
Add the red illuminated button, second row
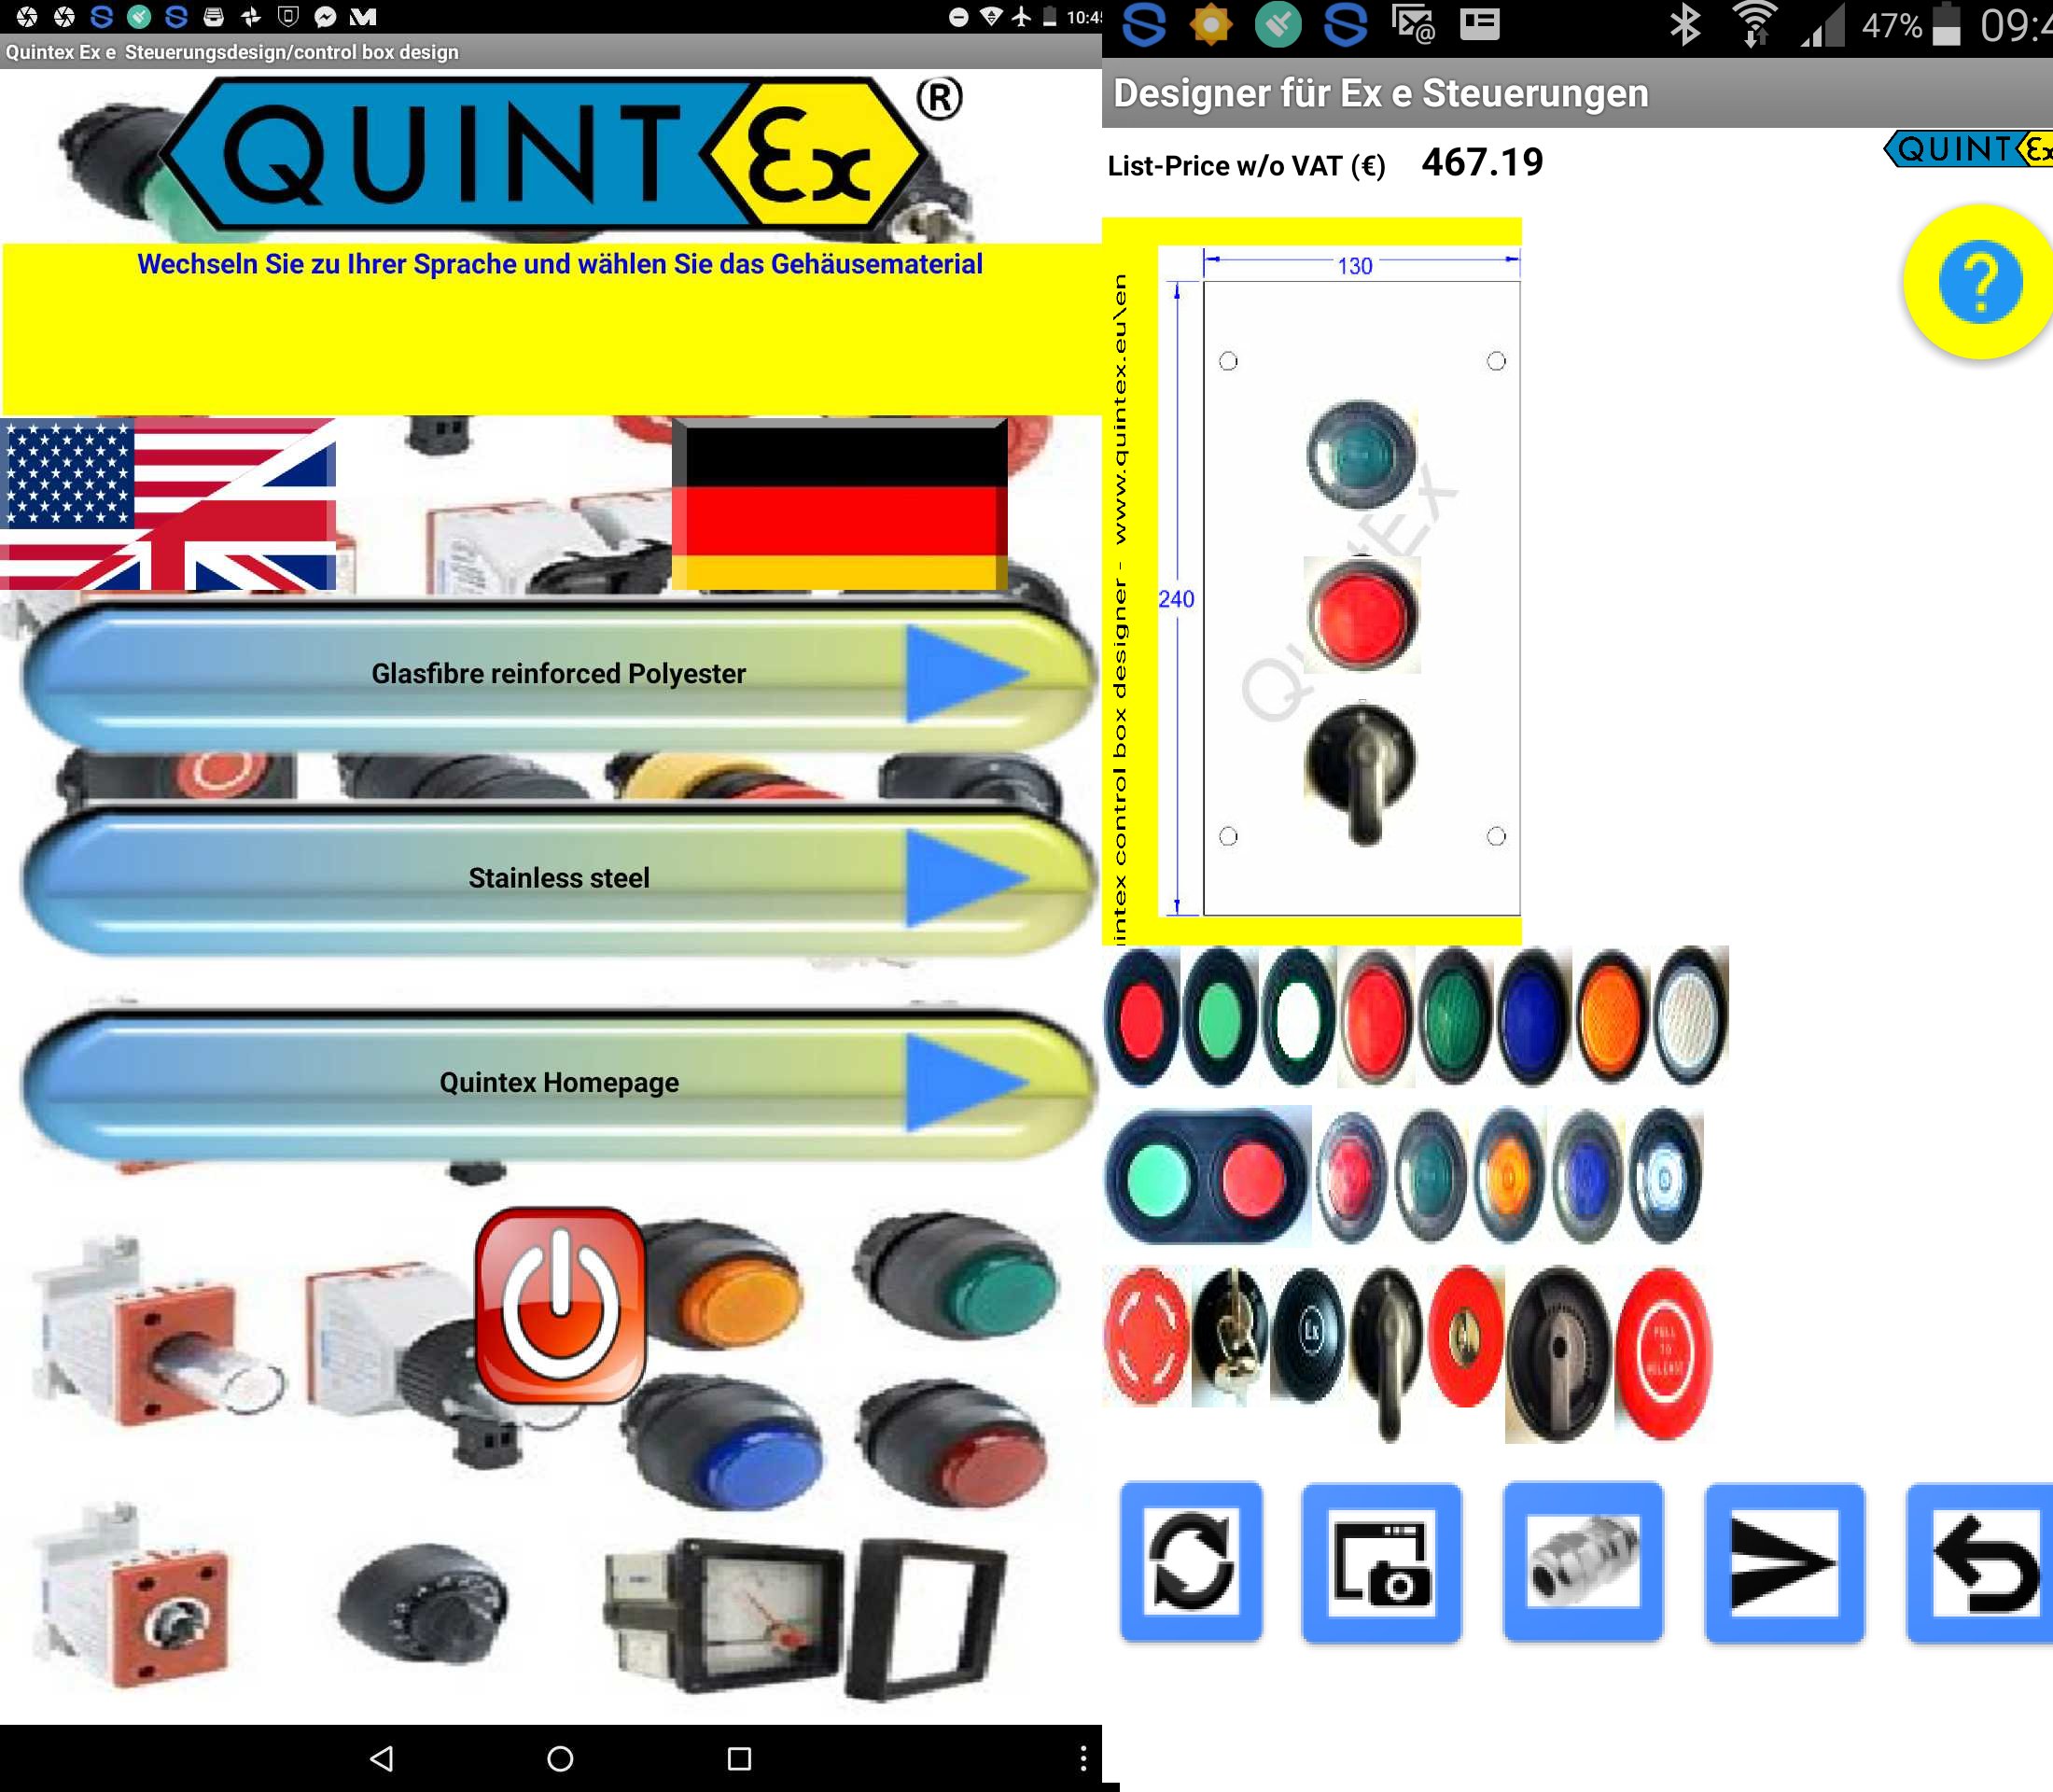click(1352, 1176)
